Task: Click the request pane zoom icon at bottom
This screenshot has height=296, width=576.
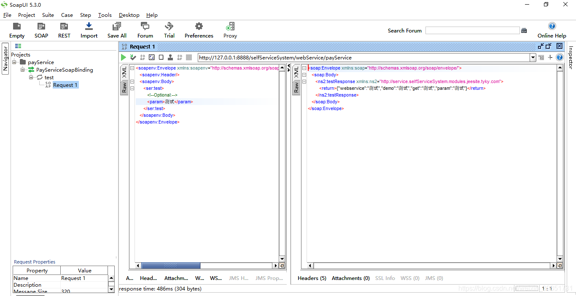Action: point(282,266)
